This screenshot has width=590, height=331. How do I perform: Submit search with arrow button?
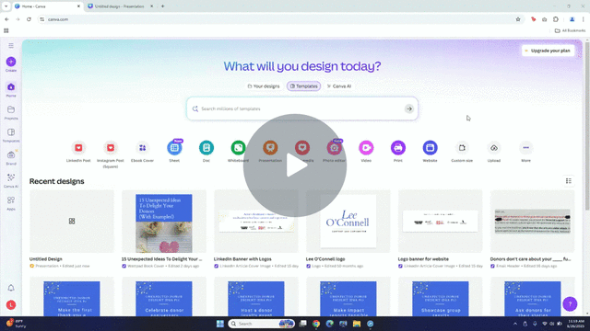coord(409,108)
